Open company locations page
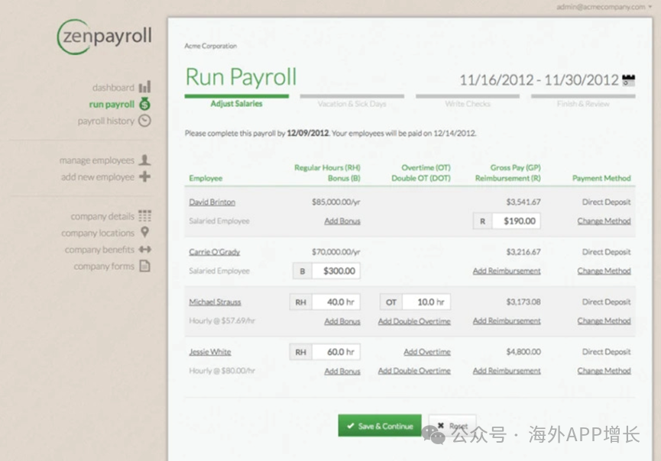Screen dimensions: 661x461 pos(98,233)
